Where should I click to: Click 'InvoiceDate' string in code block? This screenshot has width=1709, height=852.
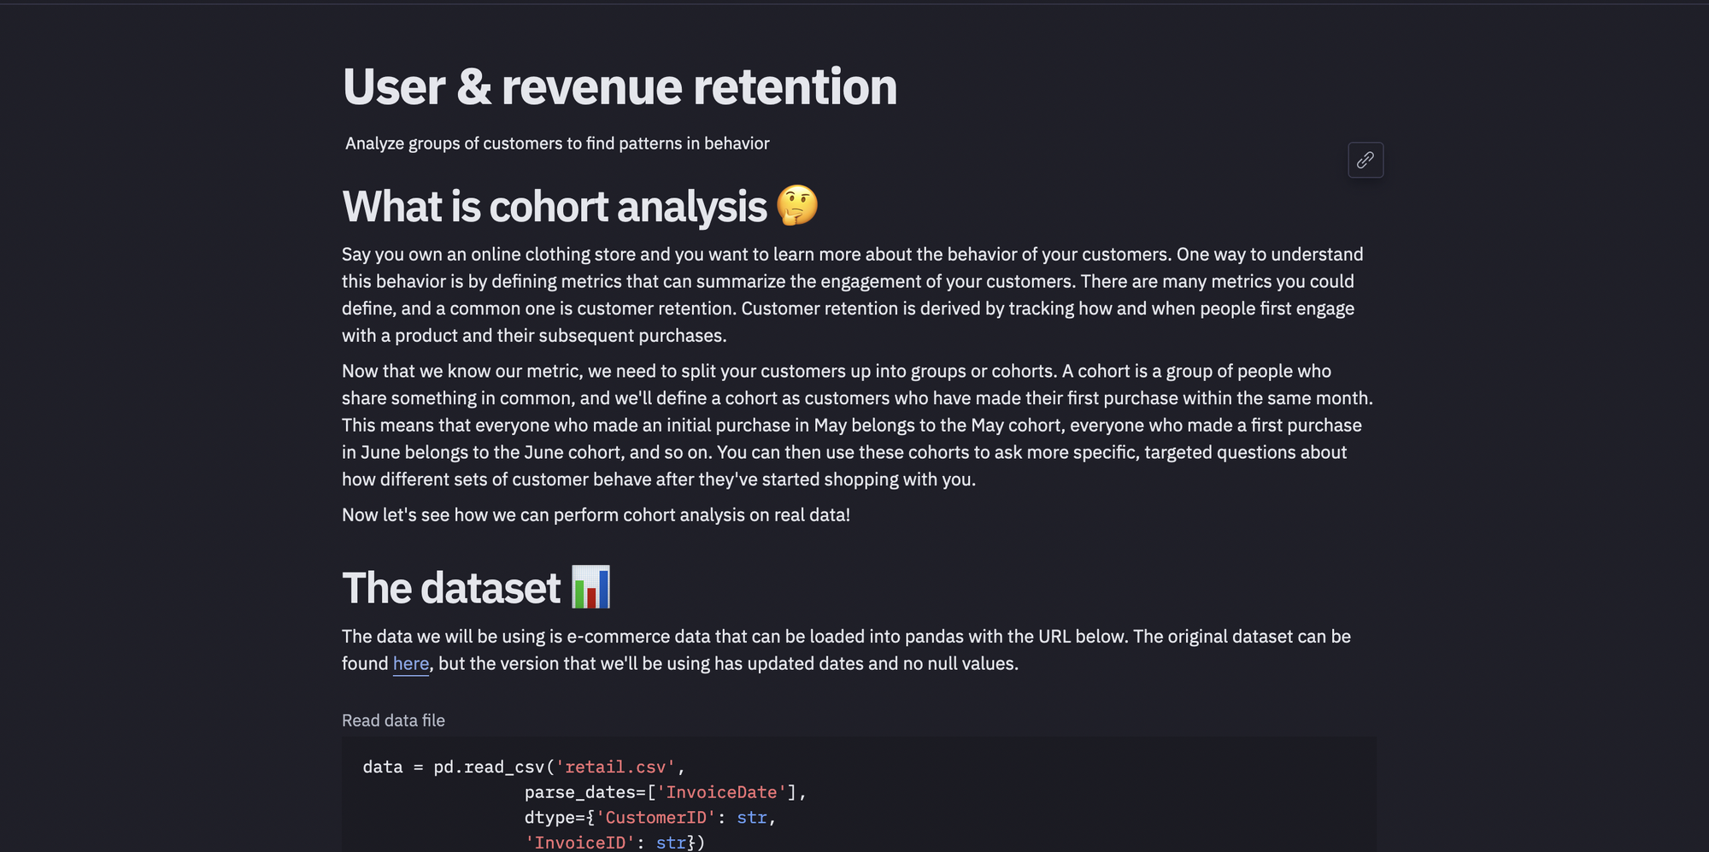point(721,792)
